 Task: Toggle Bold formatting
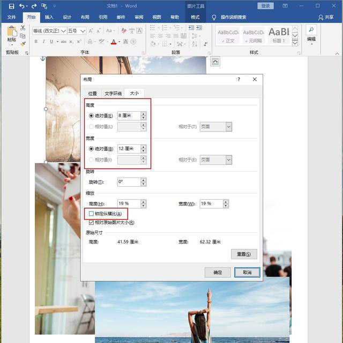click(36, 41)
